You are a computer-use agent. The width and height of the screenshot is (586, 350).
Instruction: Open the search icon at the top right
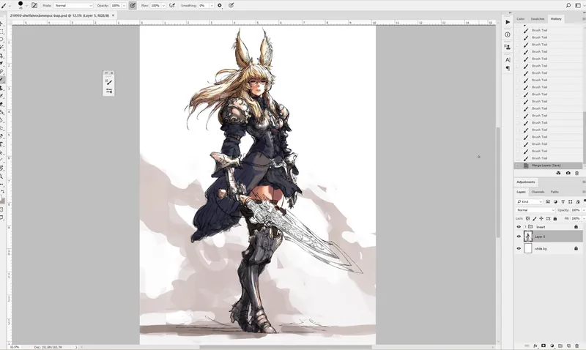[568, 5]
